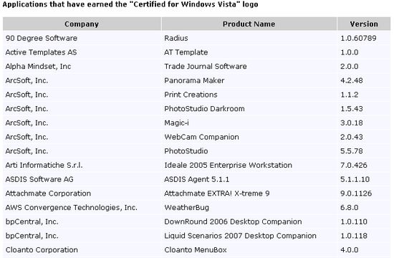Click the Version column header

[364, 24]
